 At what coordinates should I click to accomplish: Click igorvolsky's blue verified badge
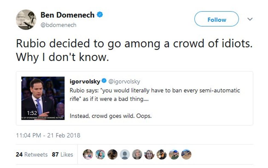104,81
